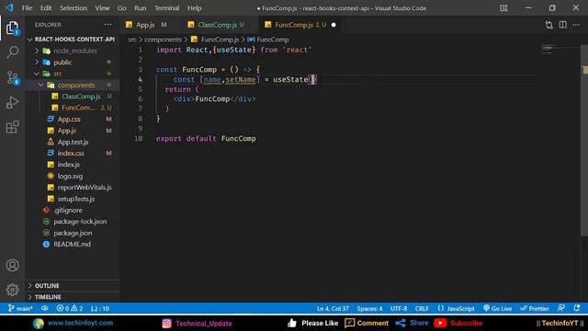This screenshot has width=588, height=331.
Task: Split the editor to the right
Action: (563, 25)
